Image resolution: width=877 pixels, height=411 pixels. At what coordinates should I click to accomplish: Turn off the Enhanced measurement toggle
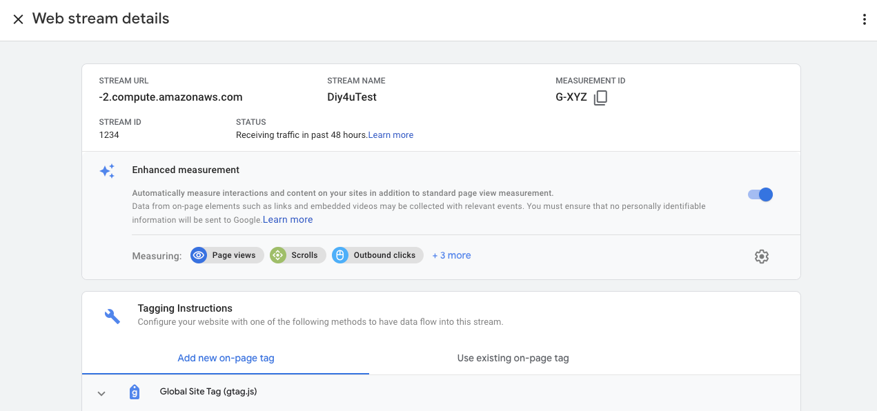click(x=760, y=194)
